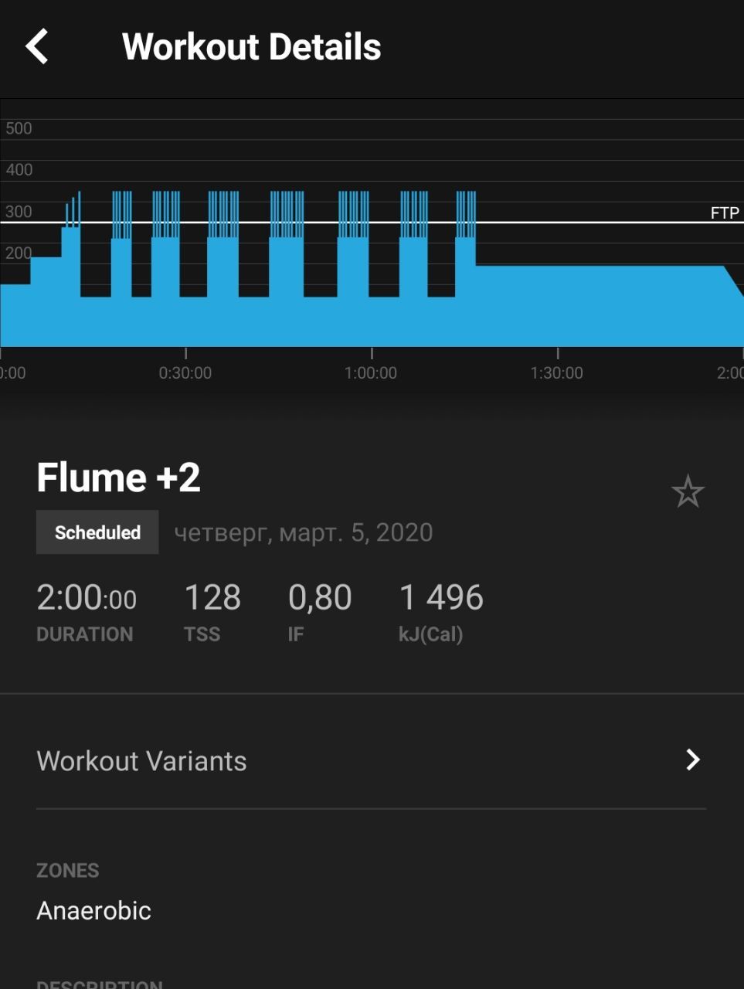Click the scheduled date text
The width and height of the screenshot is (744, 989).
[x=303, y=532]
